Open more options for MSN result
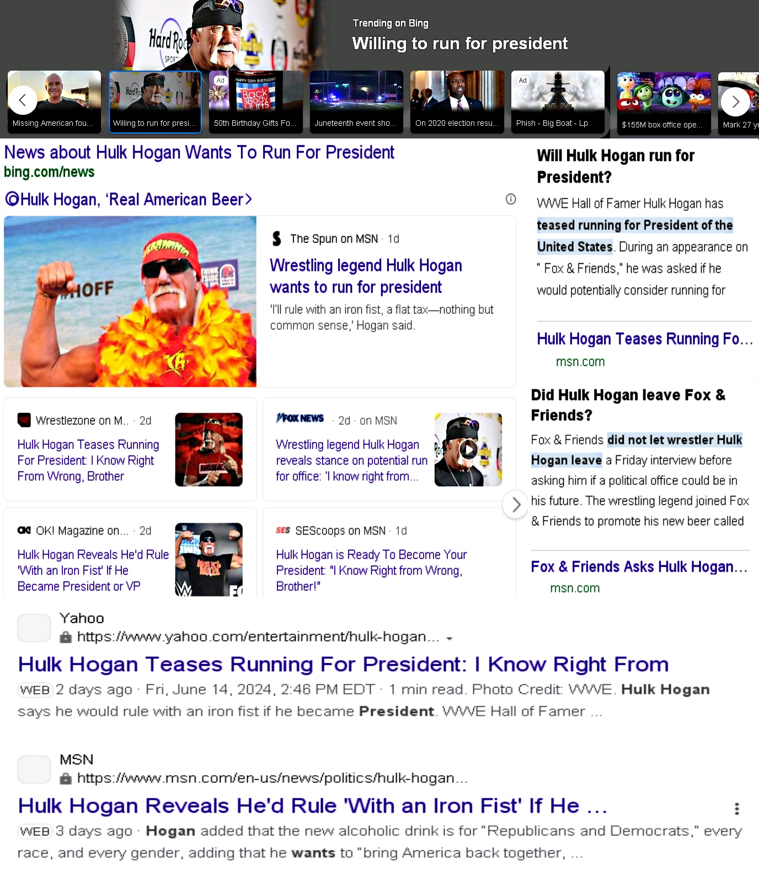The image size is (759, 874). 736,808
